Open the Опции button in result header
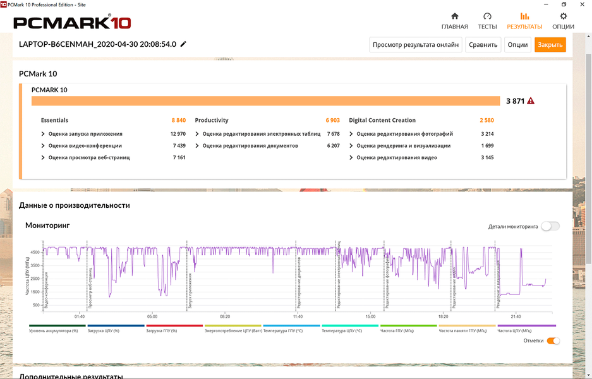592x379 pixels. click(x=517, y=45)
